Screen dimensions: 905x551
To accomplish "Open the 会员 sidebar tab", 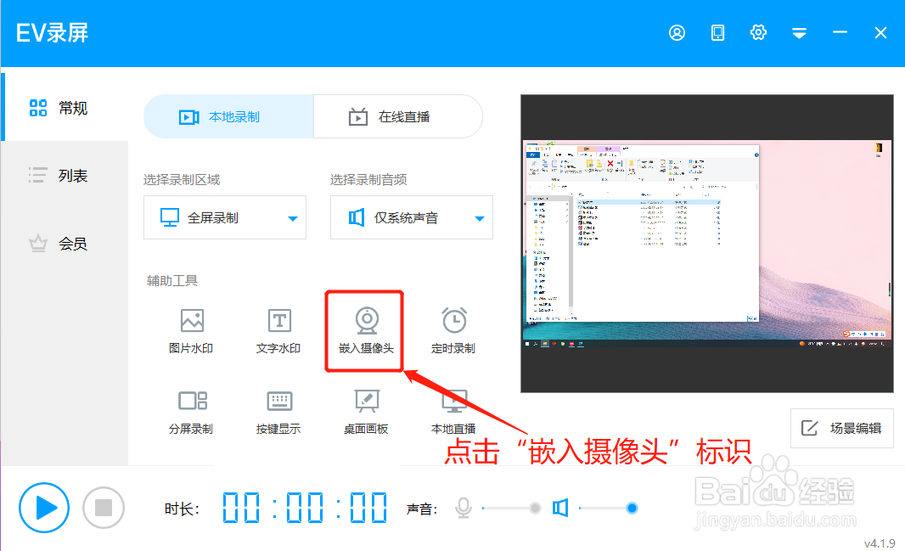I will point(64,243).
